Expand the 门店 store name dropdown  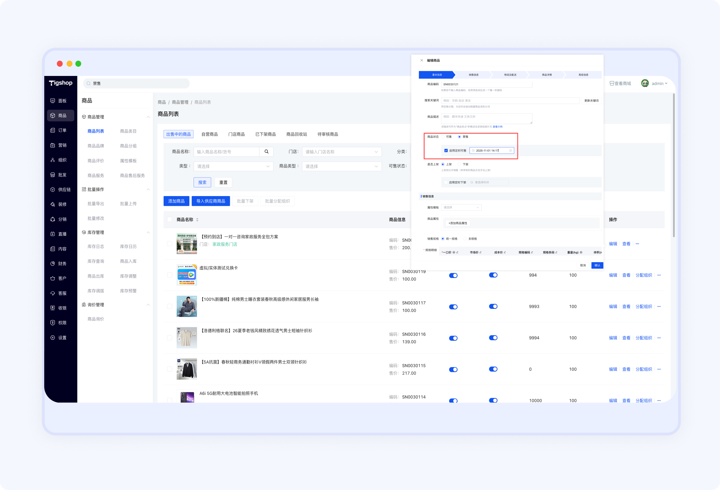point(342,152)
